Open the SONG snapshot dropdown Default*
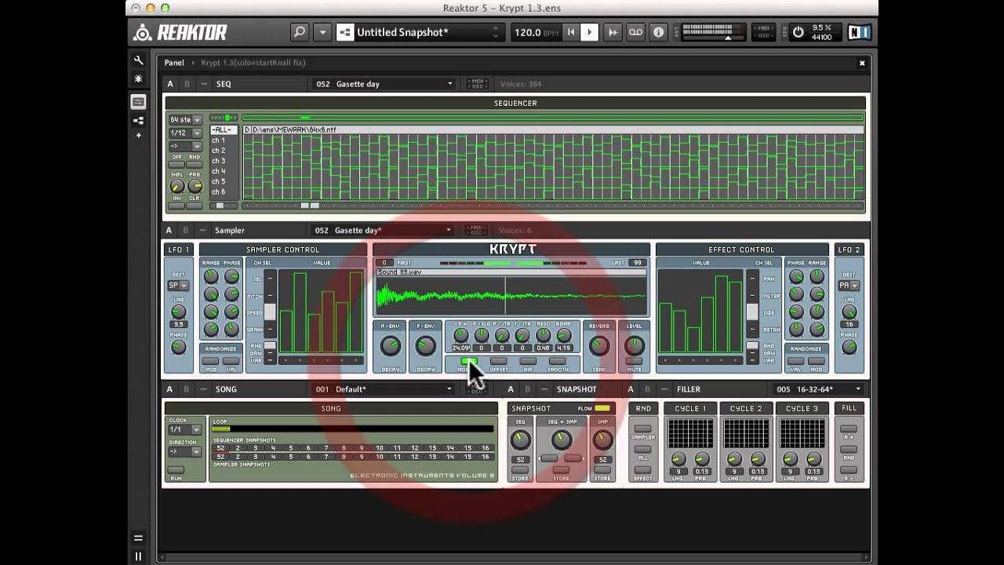This screenshot has height=565, width=1004. [x=384, y=389]
